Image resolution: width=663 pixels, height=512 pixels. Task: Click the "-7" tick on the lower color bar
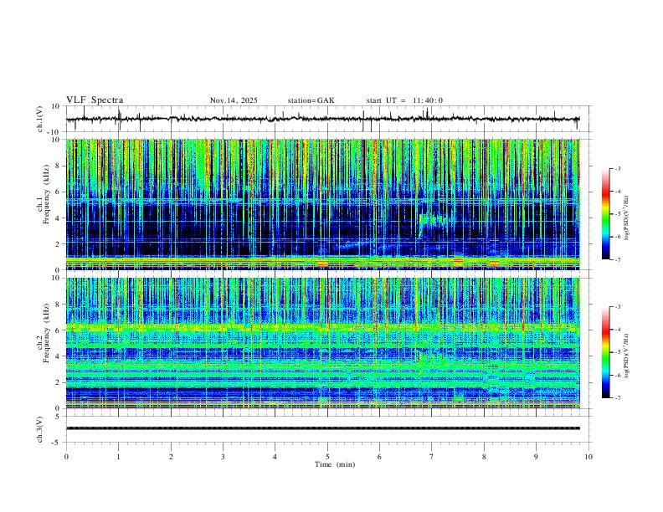[617, 397]
